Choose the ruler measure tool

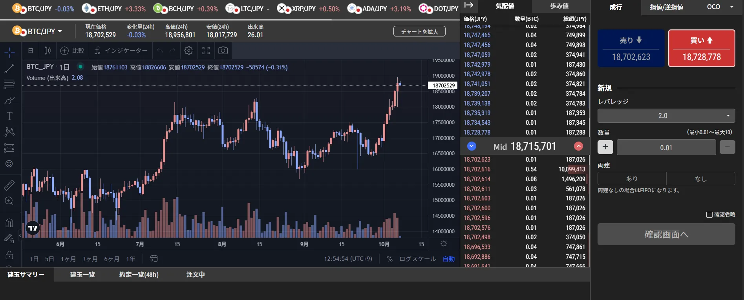(x=9, y=185)
